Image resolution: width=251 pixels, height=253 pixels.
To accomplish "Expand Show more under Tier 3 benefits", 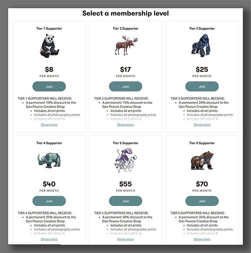I will 202,125.
